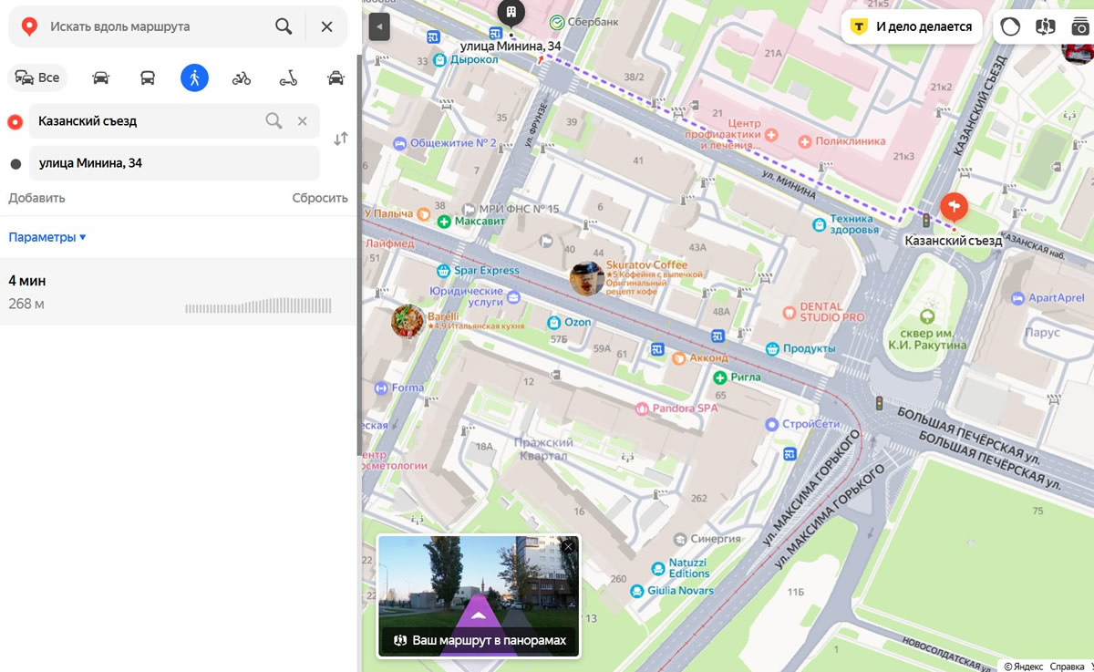This screenshot has width=1094, height=672.
Task: Collapse the side panel with the arrow button
Action: [379, 26]
